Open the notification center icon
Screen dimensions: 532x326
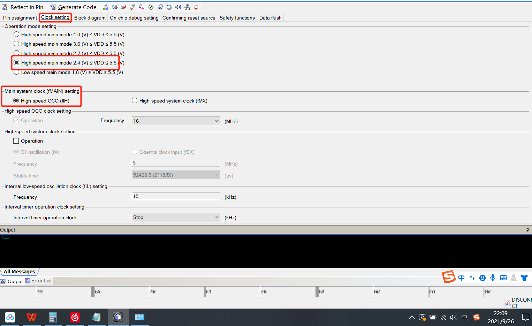(526, 317)
